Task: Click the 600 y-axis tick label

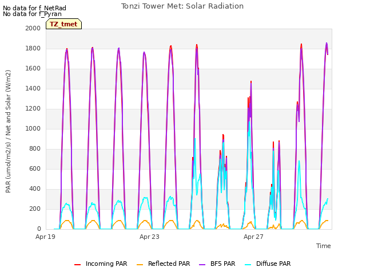Action: coord(35,168)
